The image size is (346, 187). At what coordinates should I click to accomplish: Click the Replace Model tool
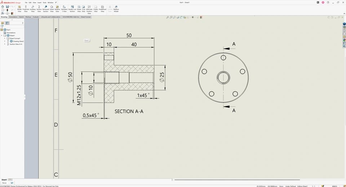pos(116,9)
